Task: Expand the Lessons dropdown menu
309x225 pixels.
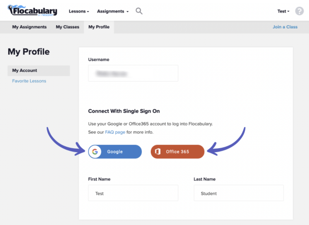Action: pos(79,11)
